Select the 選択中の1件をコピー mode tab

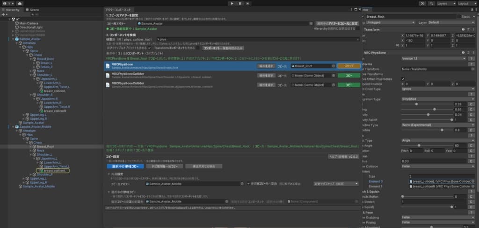[125, 166]
